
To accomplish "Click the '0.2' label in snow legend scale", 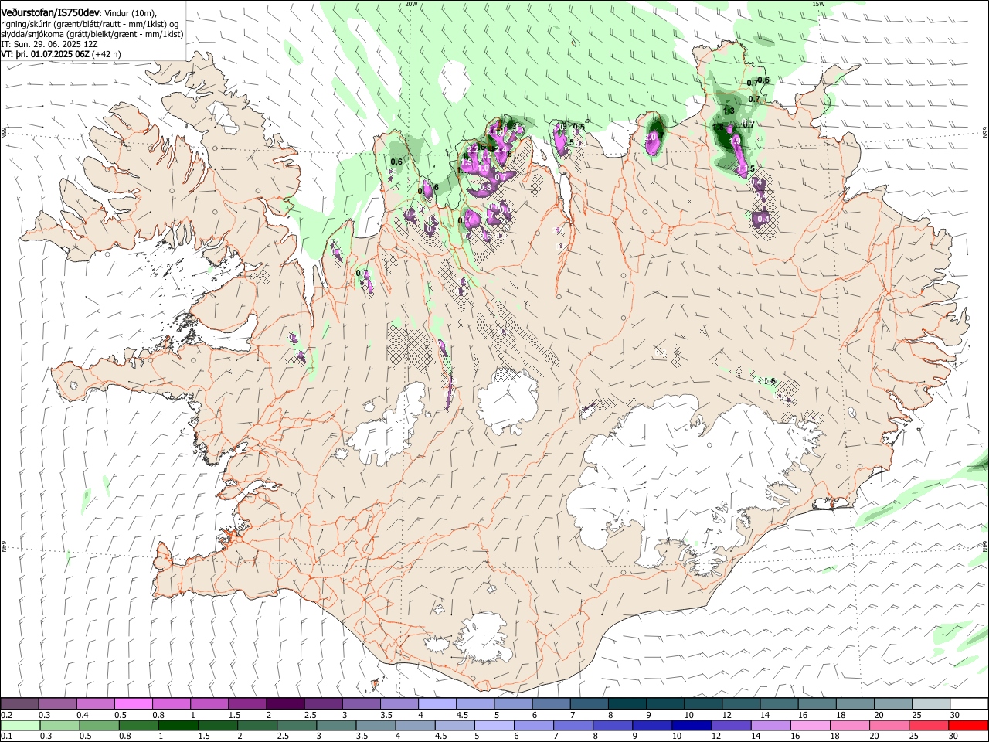I will click(6, 715).
